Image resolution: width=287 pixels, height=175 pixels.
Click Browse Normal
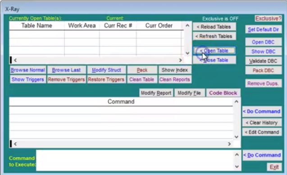[x=28, y=70]
